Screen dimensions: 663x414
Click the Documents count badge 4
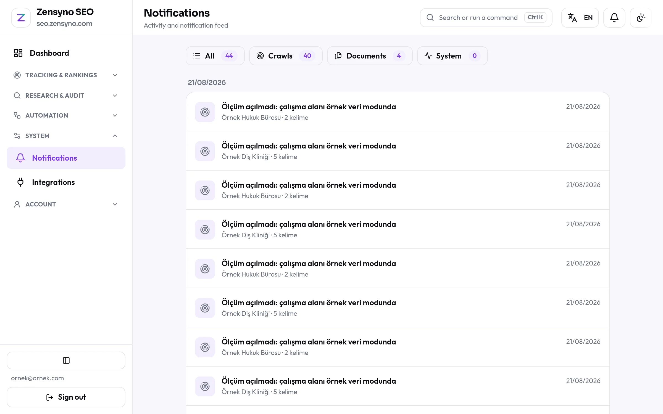tap(399, 56)
